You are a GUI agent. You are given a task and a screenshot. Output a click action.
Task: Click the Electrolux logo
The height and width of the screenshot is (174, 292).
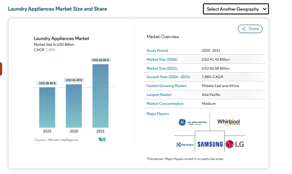pos(185,145)
